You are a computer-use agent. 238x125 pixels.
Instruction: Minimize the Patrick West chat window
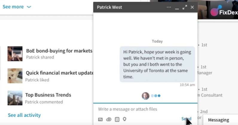point(177,8)
